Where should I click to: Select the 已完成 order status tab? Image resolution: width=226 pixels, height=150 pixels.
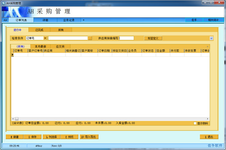click(x=39, y=30)
